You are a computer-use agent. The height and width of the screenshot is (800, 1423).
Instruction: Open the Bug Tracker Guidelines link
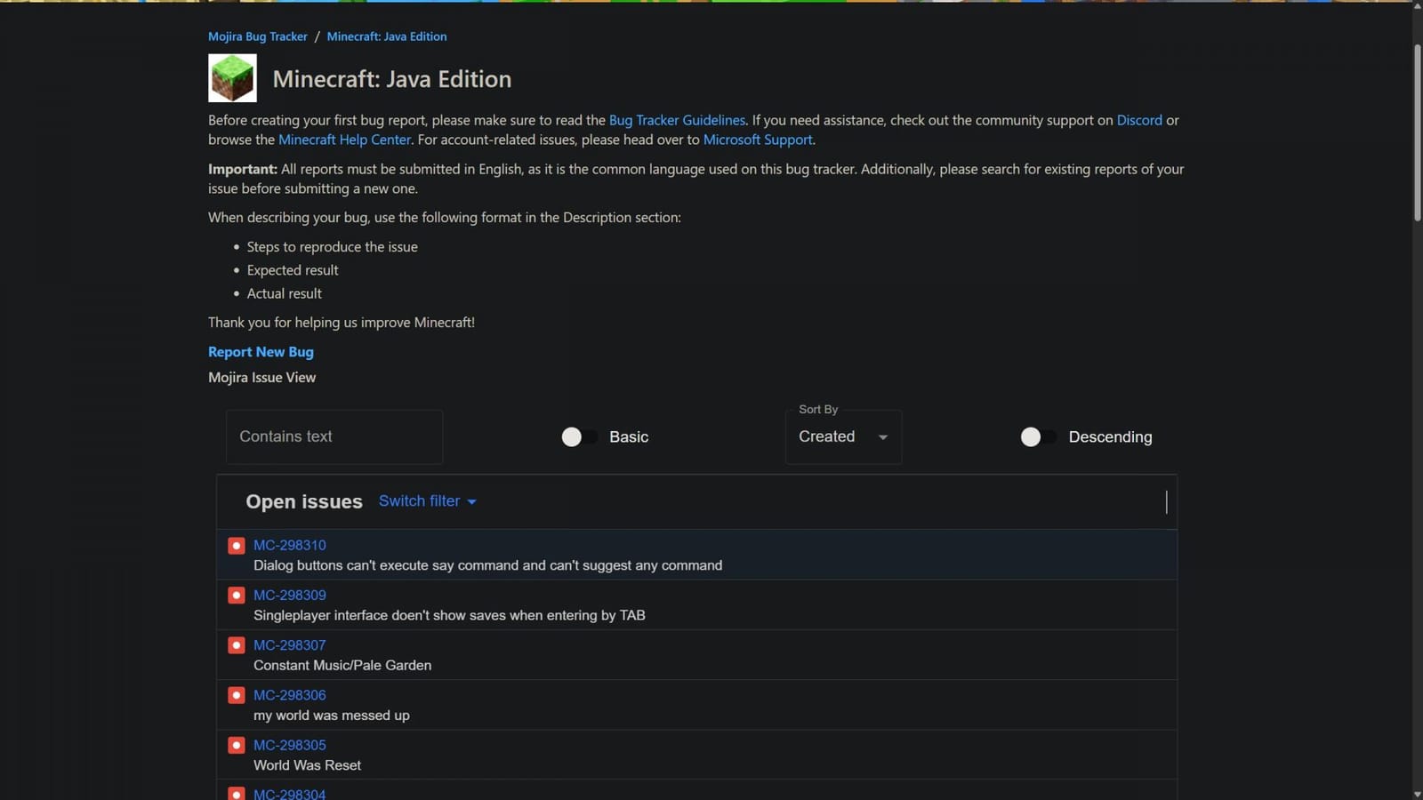[677, 120]
